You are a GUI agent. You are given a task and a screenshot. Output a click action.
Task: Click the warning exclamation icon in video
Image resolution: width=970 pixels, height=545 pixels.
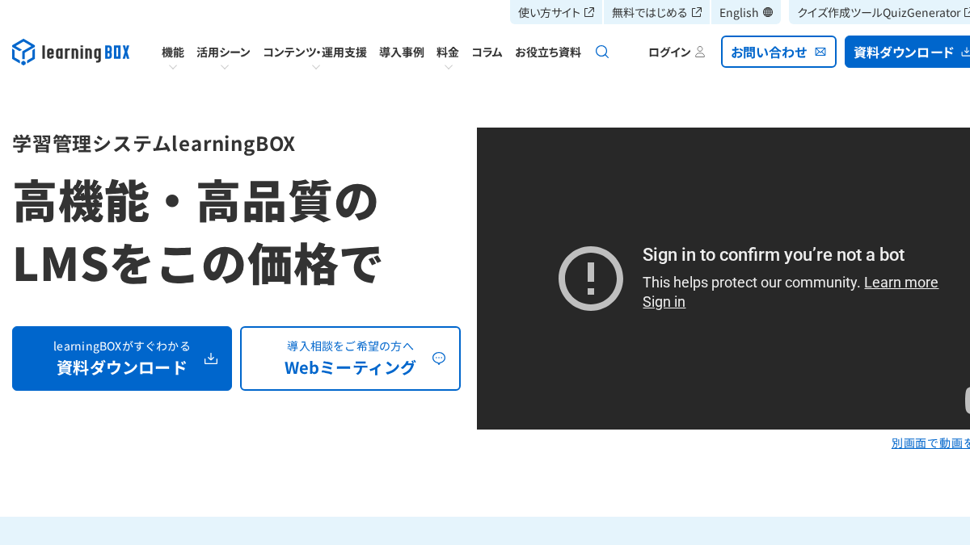591,279
